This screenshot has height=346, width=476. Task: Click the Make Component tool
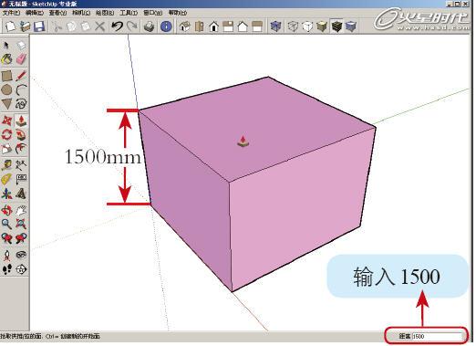click(21, 46)
